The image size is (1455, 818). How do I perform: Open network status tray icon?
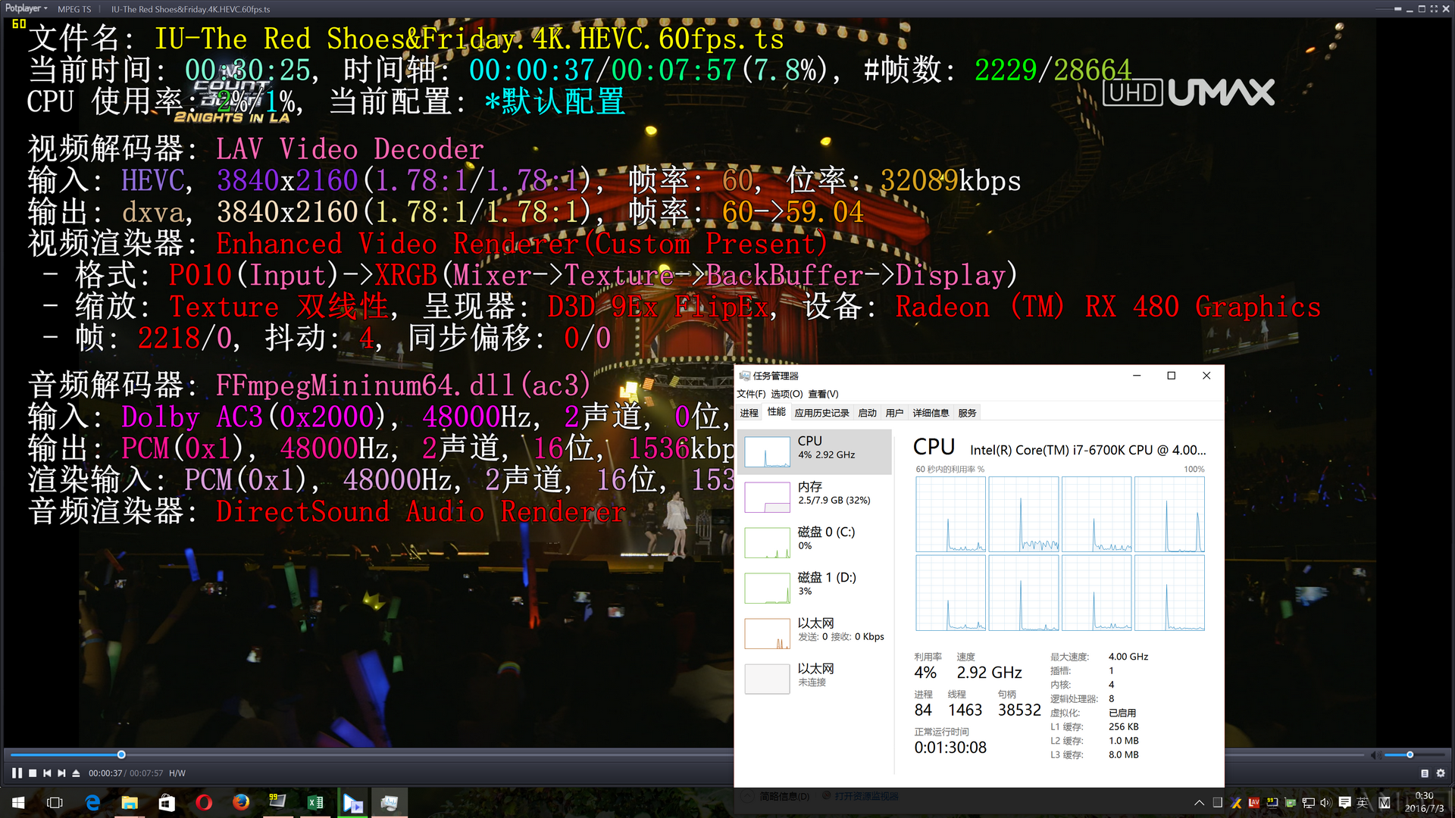pos(1308,803)
